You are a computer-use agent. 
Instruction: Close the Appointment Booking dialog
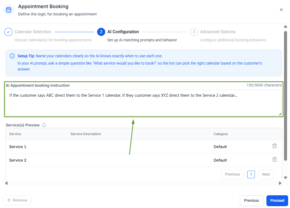[281, 10]
